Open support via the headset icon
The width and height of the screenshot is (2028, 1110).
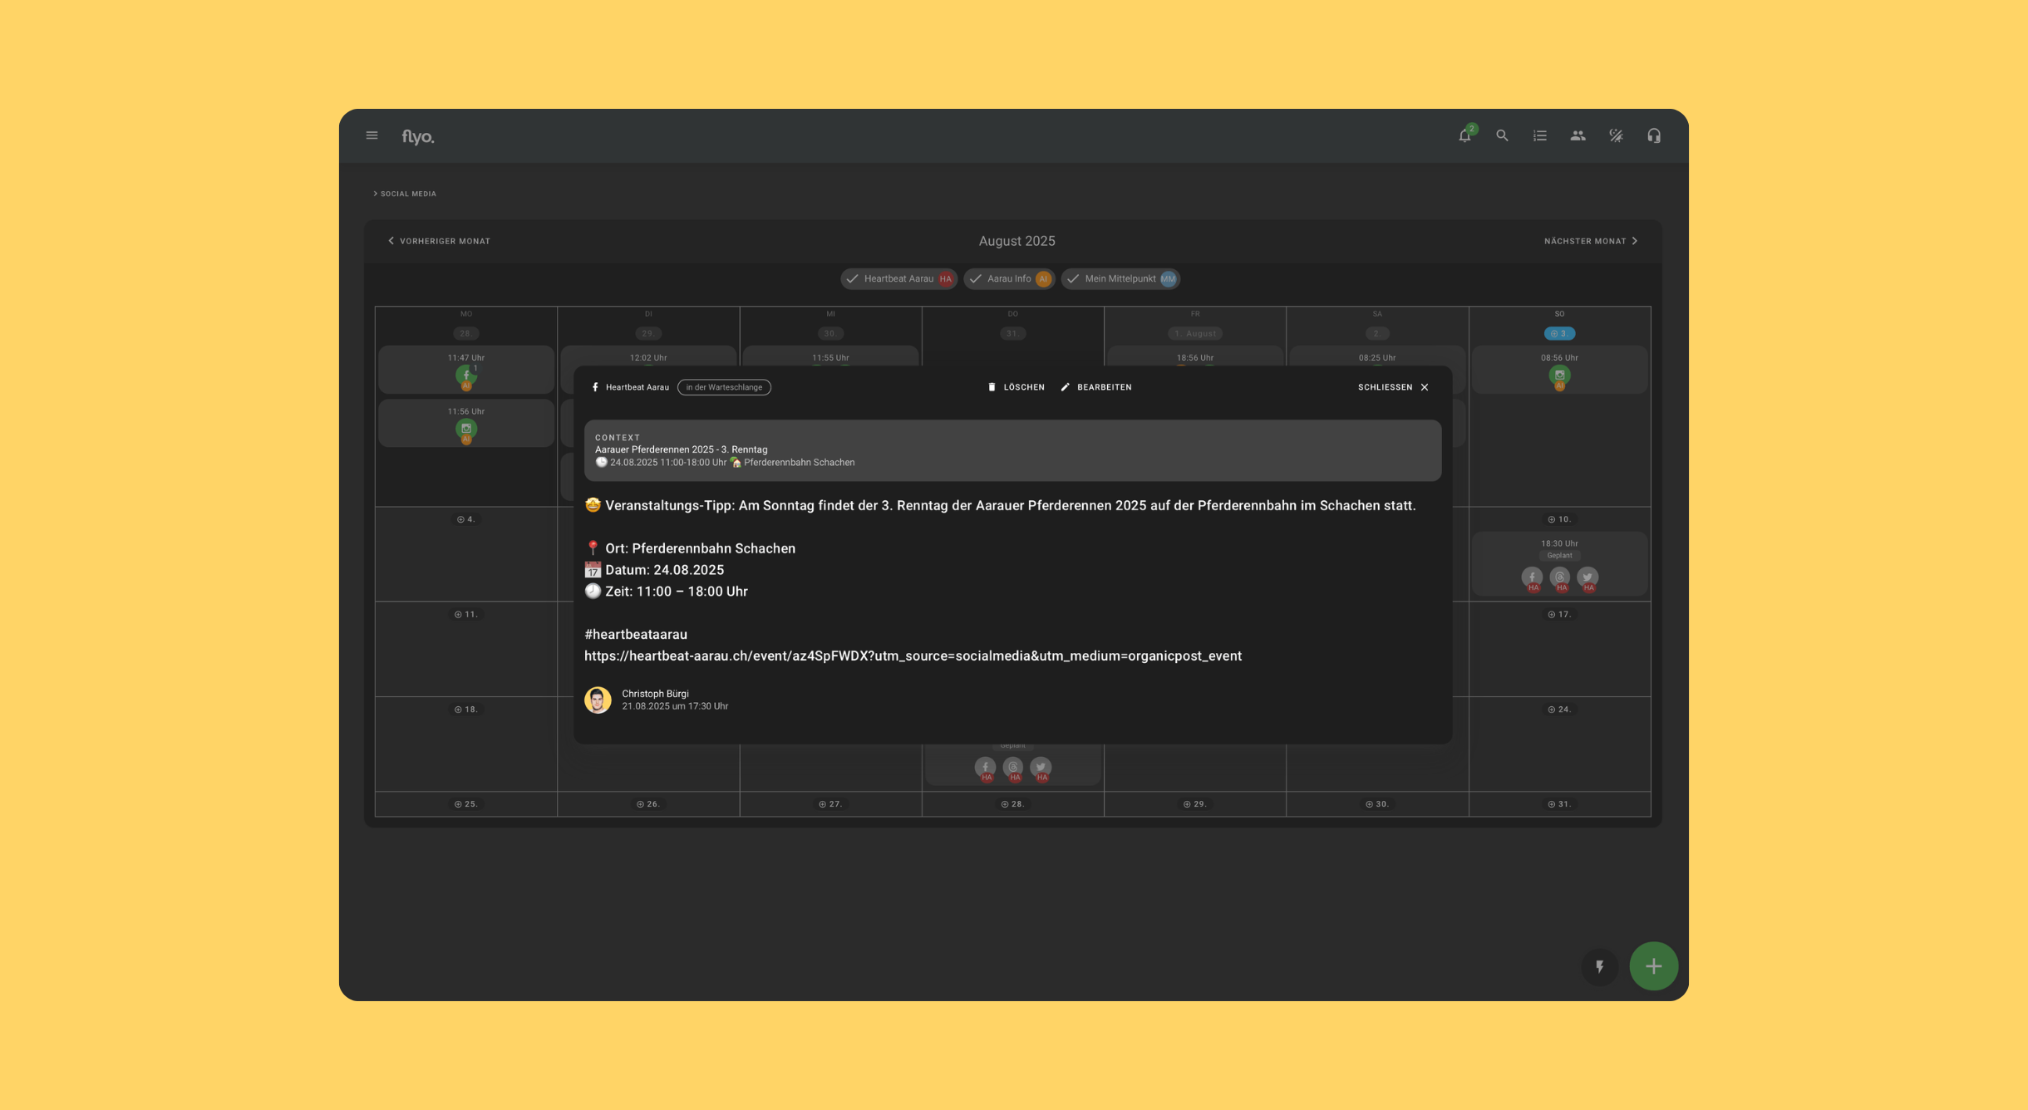pos(1652,135)
